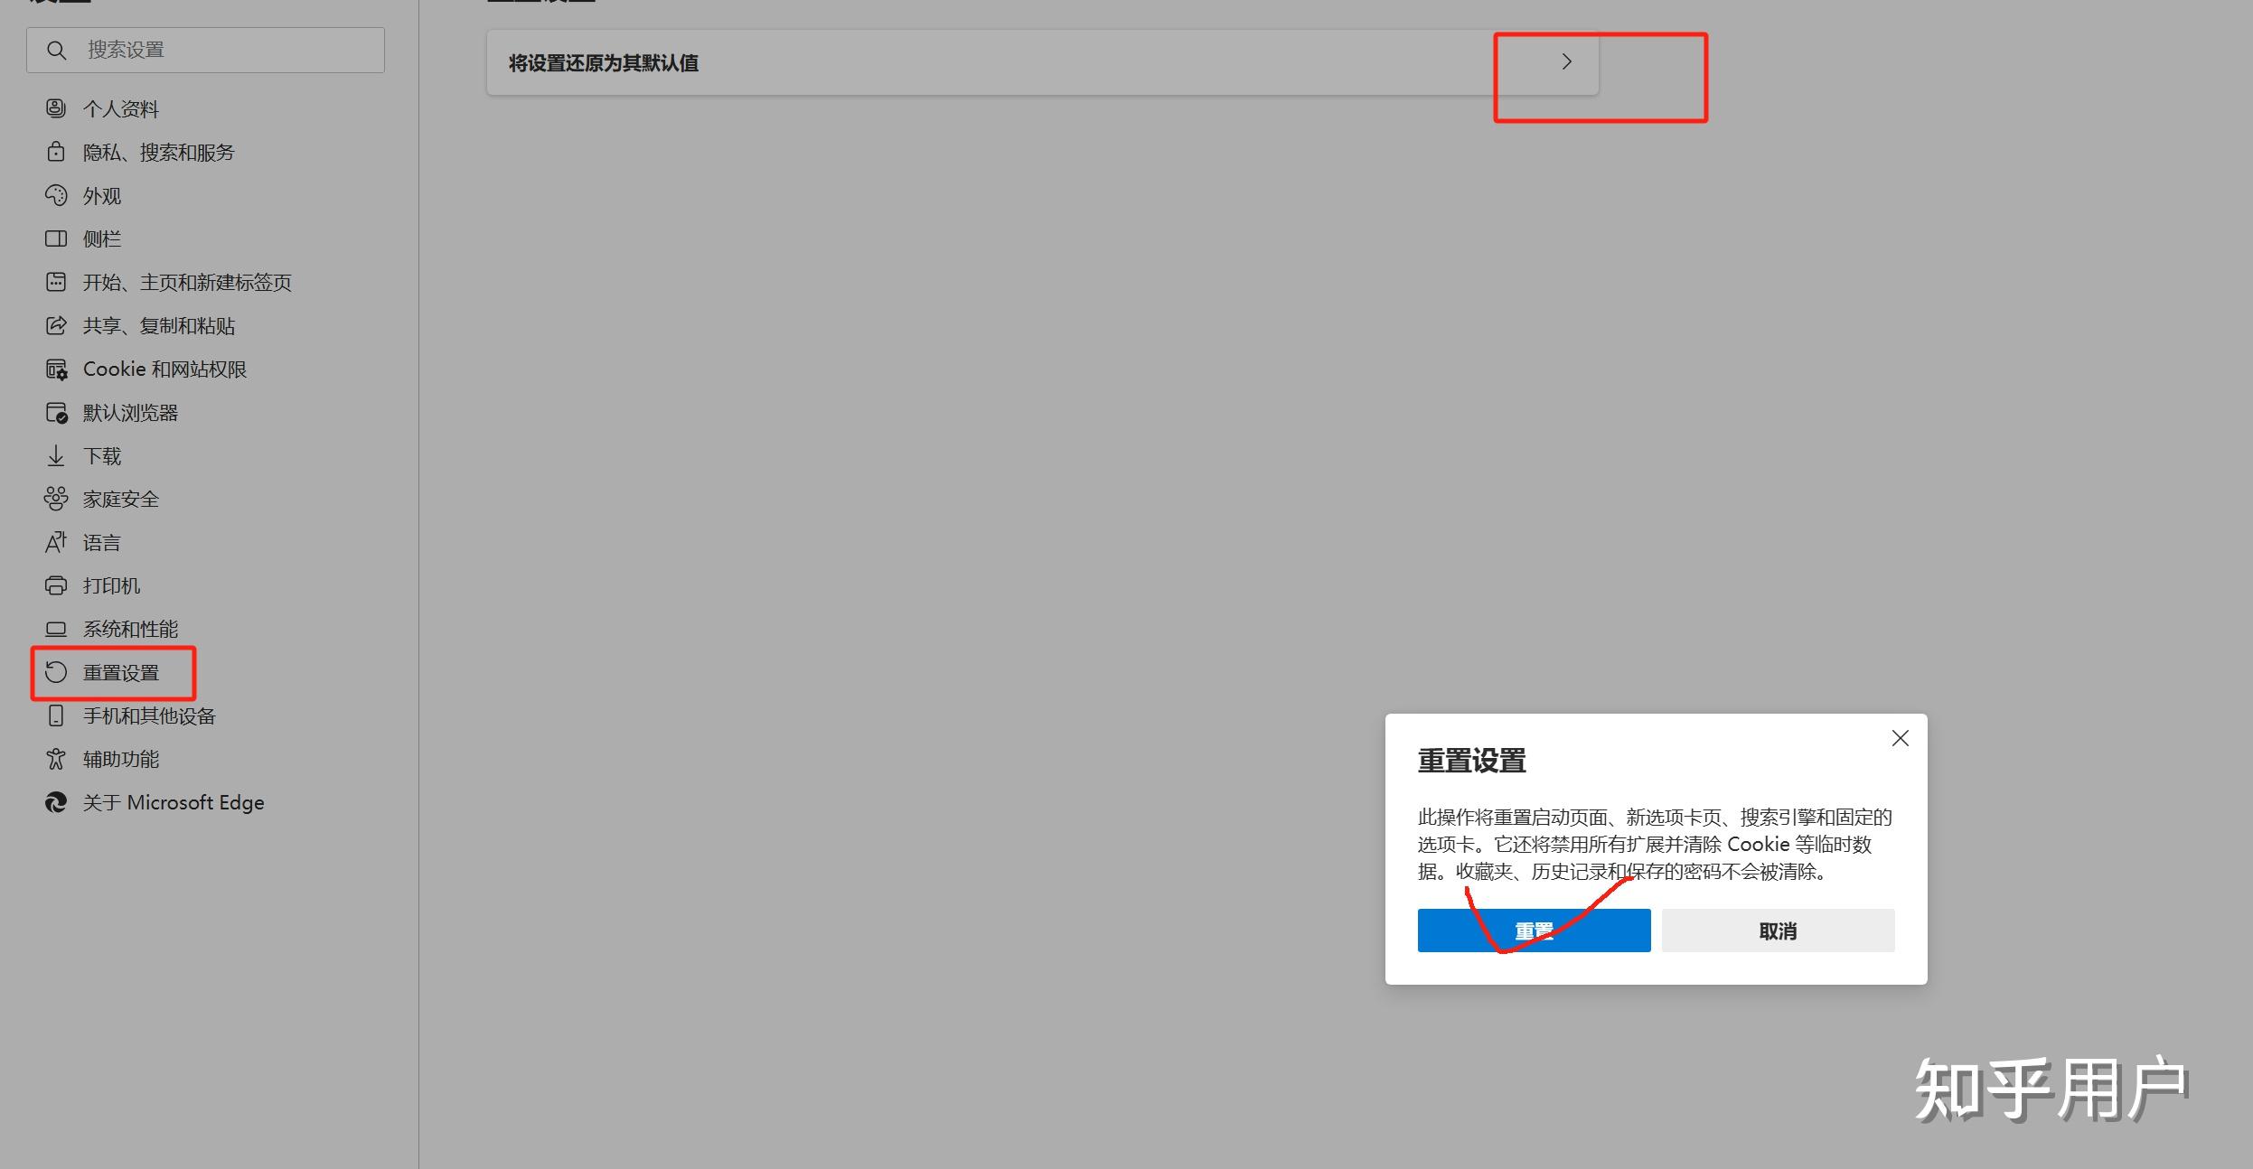This screenshot has width=2253, height=1169.
Task: Open 开始、主页和新建标签页 section
Action: point(187,282)
